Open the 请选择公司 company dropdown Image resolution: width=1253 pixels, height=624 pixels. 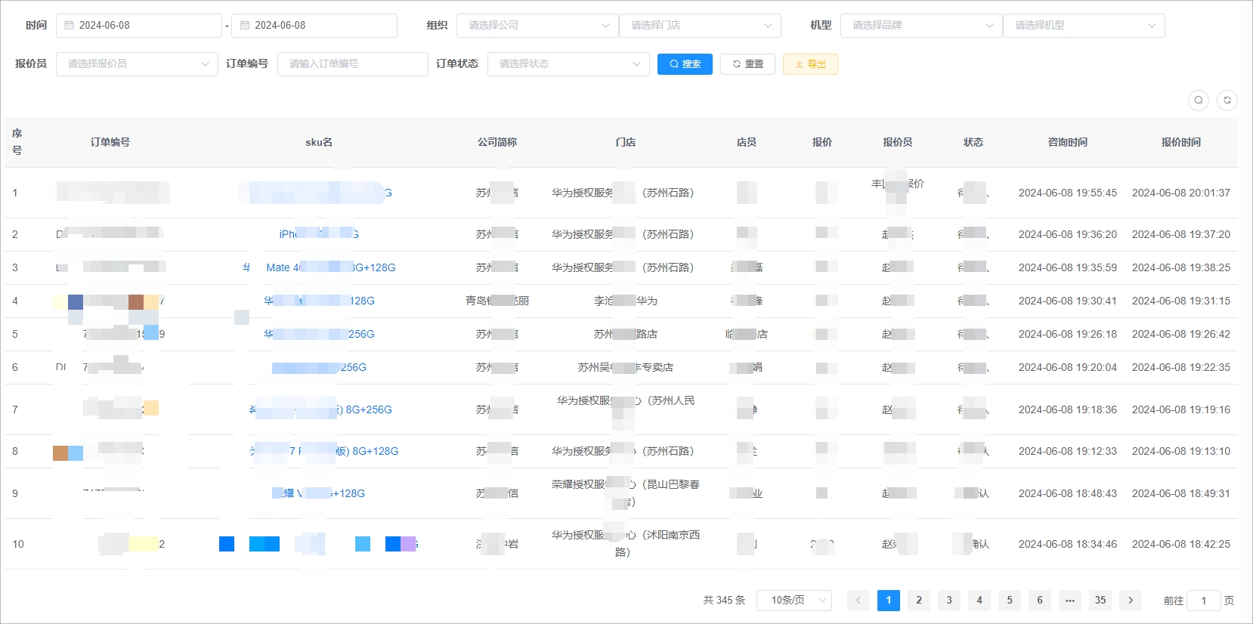pos(537,25)
